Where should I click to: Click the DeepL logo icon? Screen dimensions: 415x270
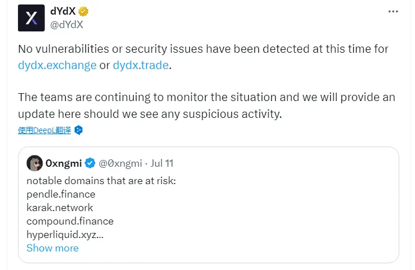[x=79, y=130]
